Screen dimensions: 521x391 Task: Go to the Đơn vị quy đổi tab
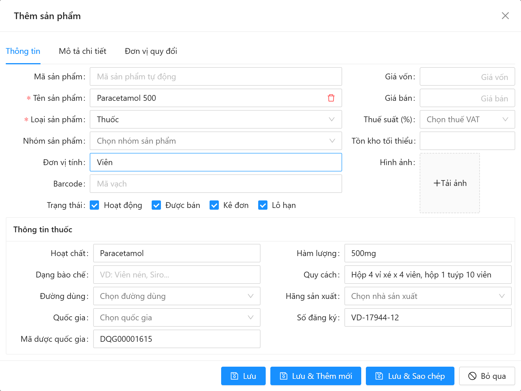[151, 51]
